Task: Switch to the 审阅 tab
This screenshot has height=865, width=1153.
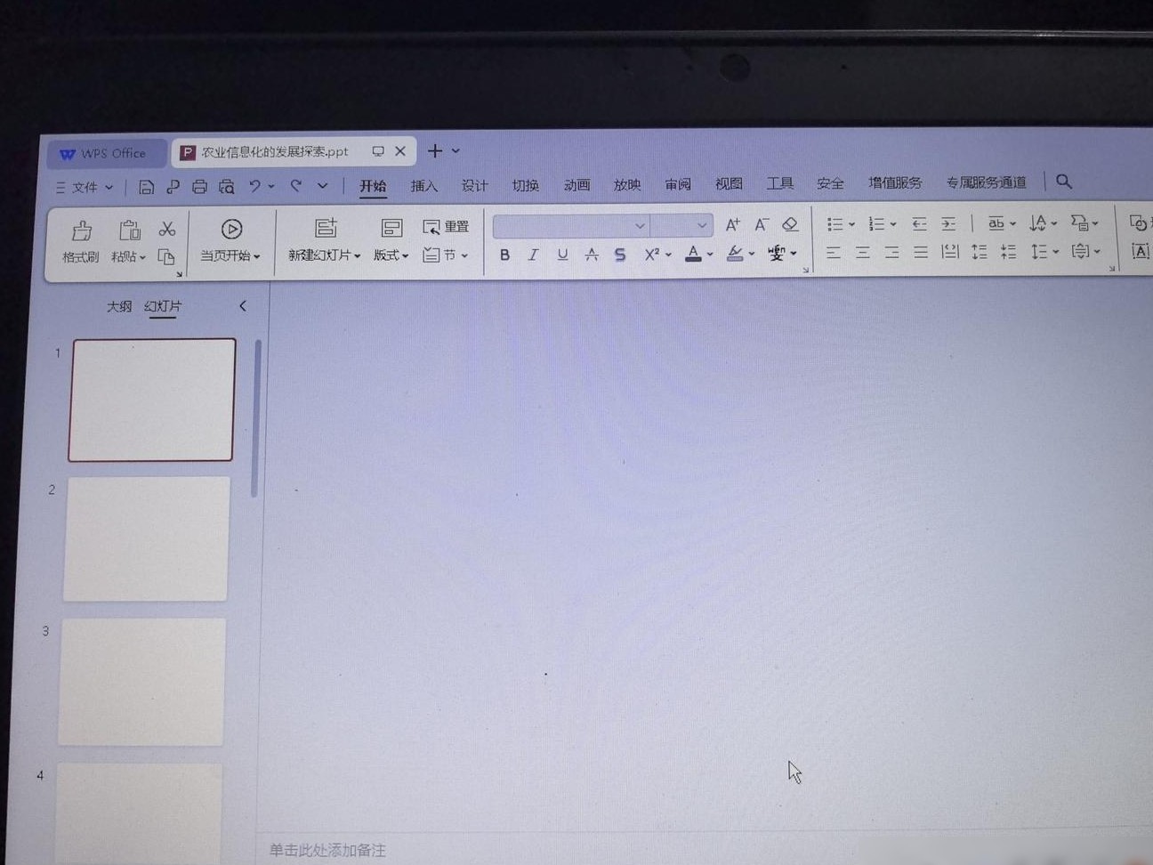Action: point(678,184)
